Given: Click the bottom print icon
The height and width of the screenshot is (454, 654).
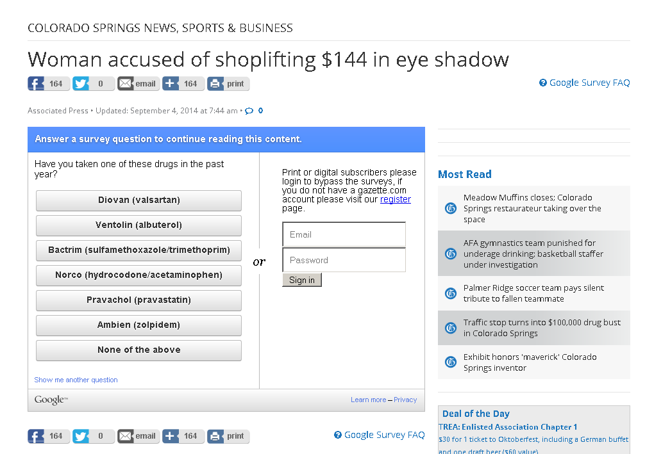Looking at the screenshot, I should coord(215,436).
